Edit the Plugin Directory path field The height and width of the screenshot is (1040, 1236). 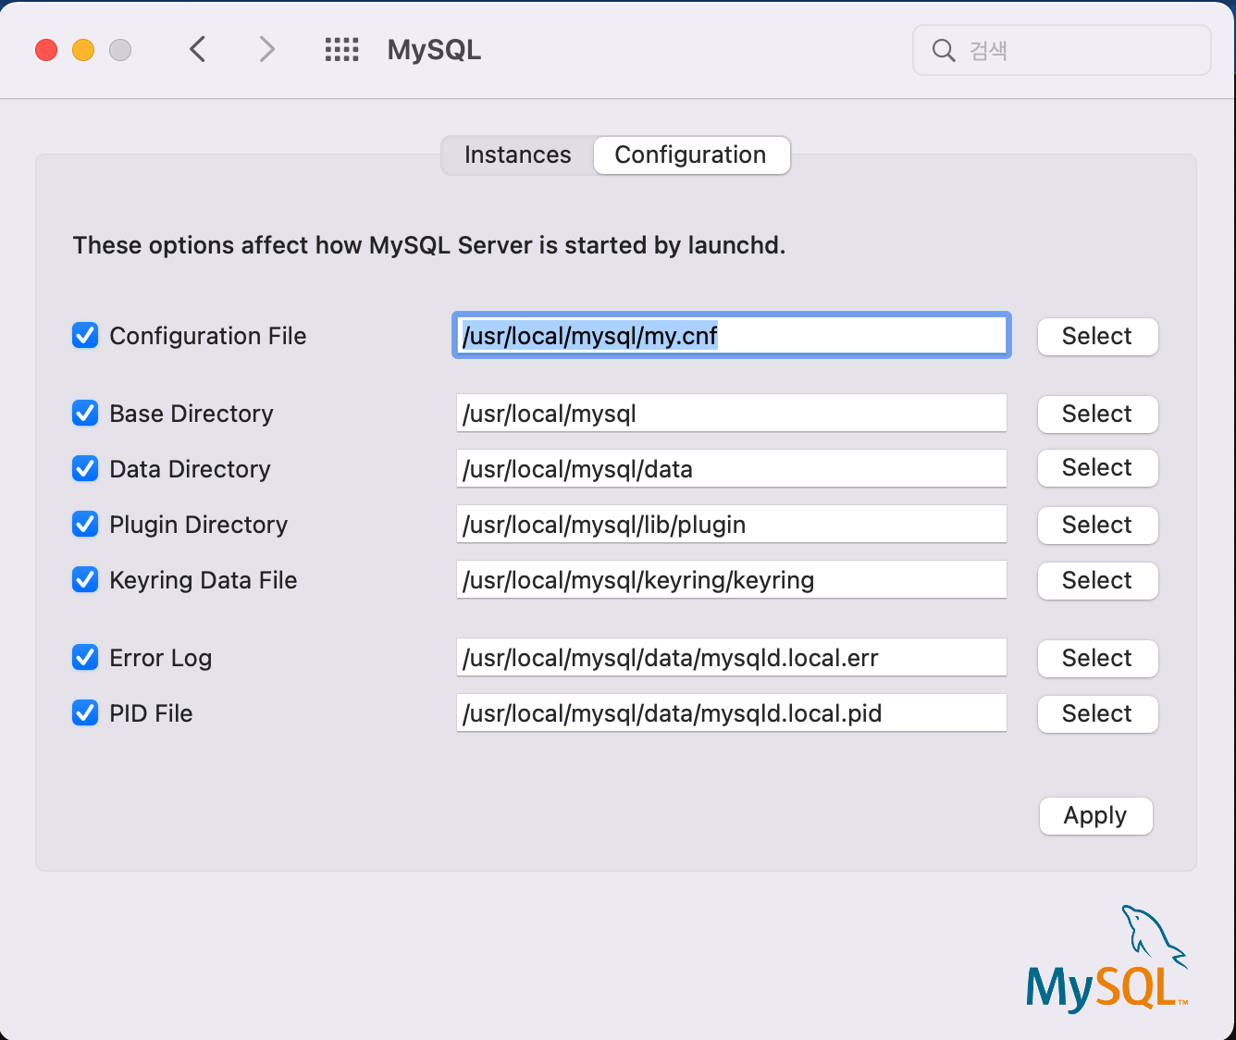pyautogui.click(x=731, y=524)
